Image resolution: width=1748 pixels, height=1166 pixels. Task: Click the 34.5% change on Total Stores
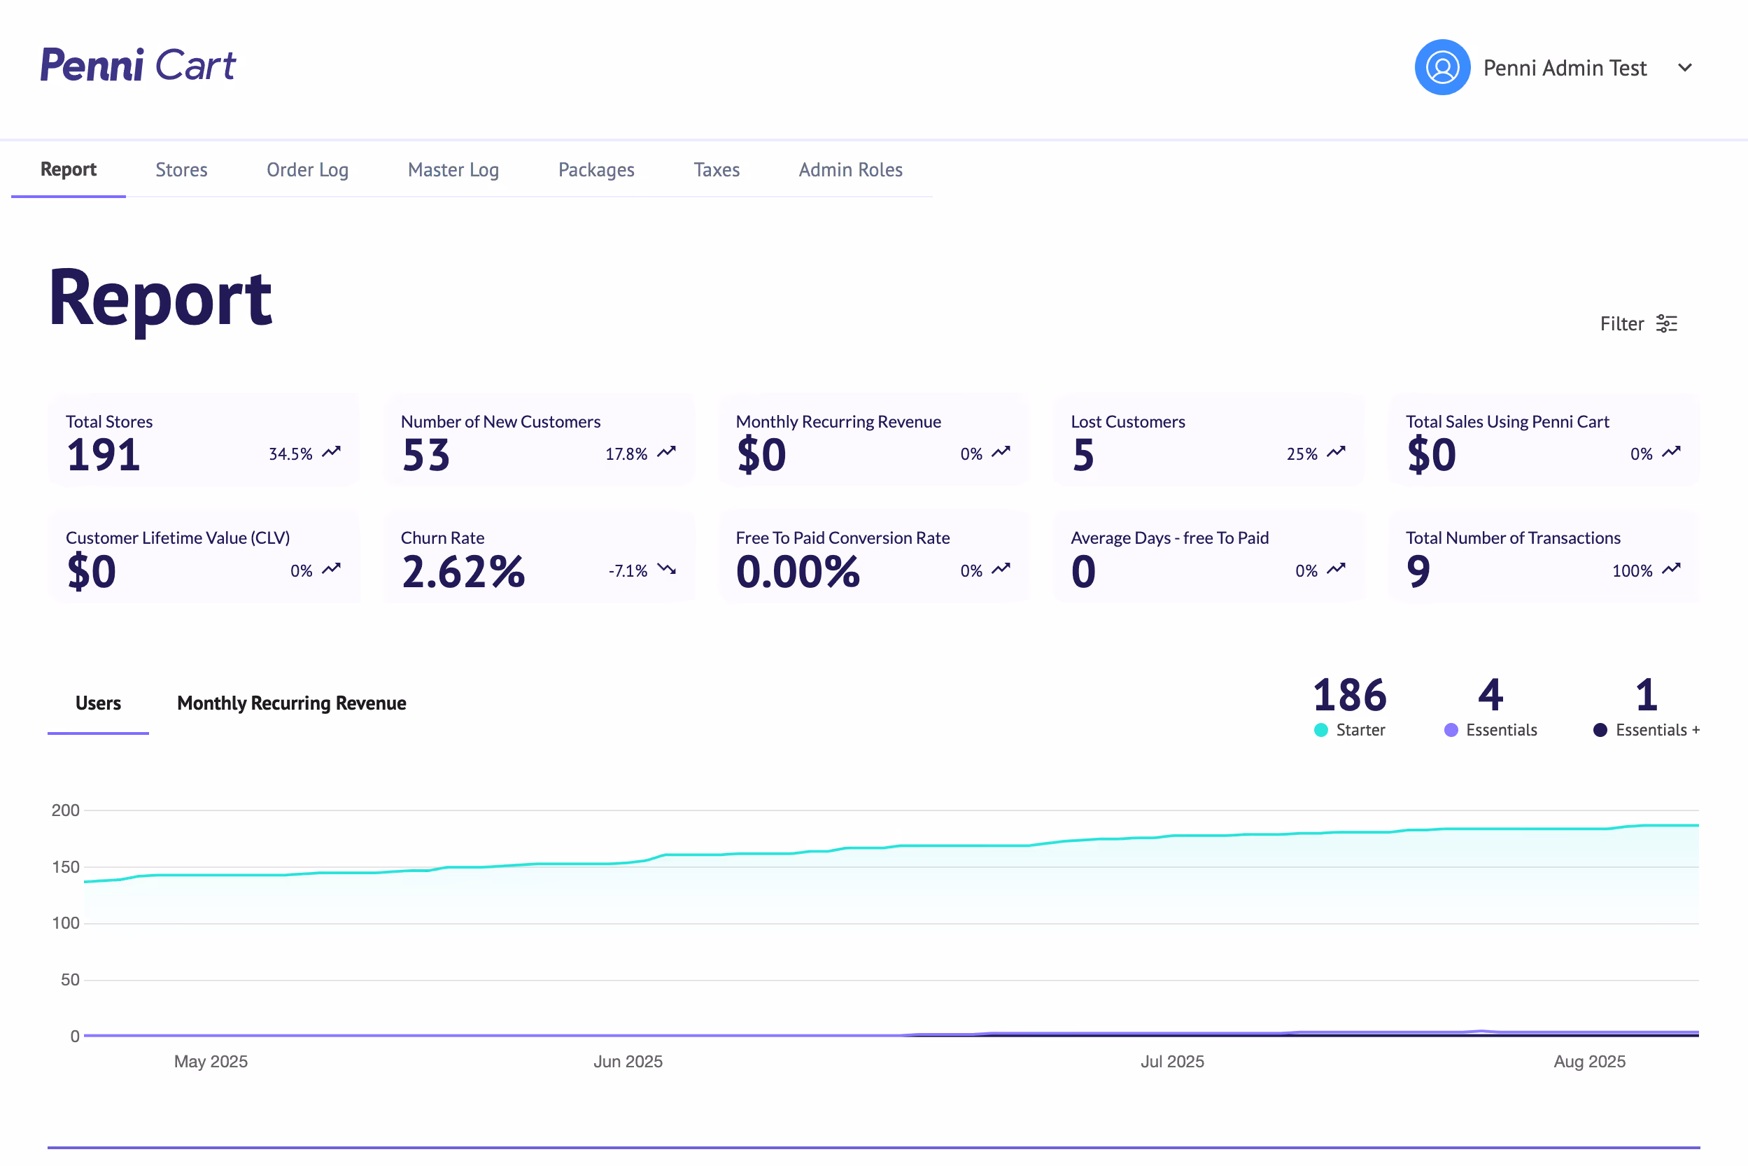[290, 454]
